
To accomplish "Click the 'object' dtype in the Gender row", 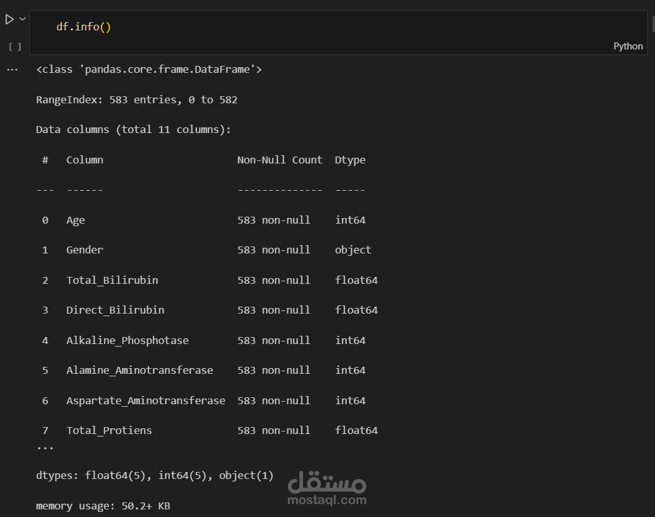I will 353,250.
